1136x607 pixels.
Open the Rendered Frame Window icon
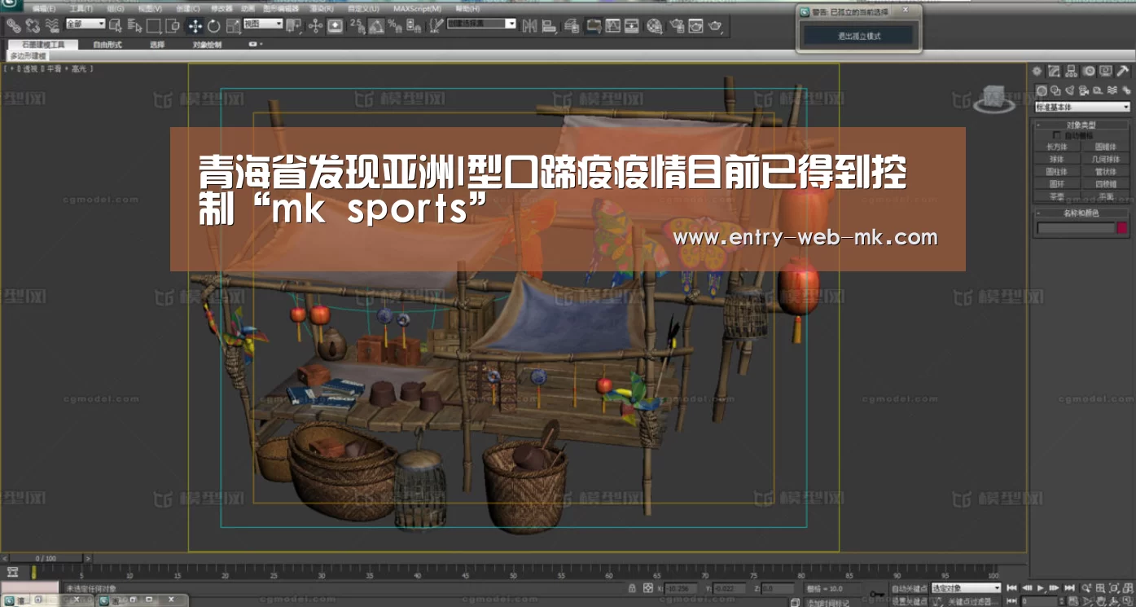(x=695, y=26)
